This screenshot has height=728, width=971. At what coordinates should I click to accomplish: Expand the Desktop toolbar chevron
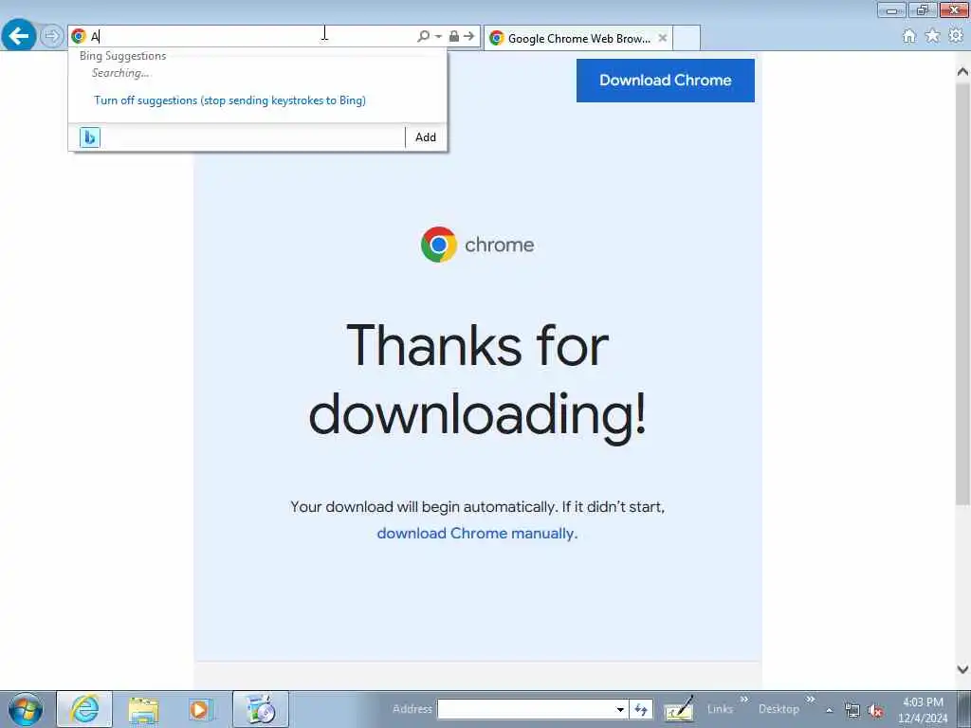pos(810,700)
